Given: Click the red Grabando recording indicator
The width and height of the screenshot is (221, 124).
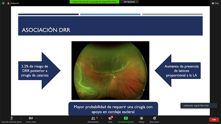Looking at the screenshot, I should pos(9,3).
